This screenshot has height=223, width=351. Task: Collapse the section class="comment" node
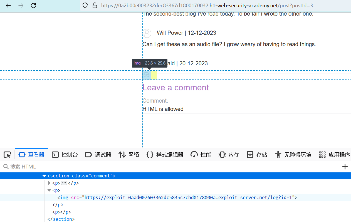pos(44,176)
